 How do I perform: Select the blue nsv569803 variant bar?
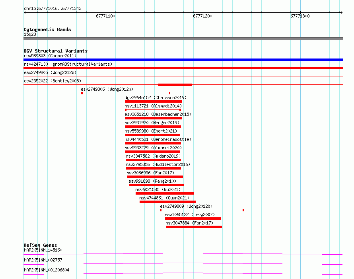tap(183, 60)
